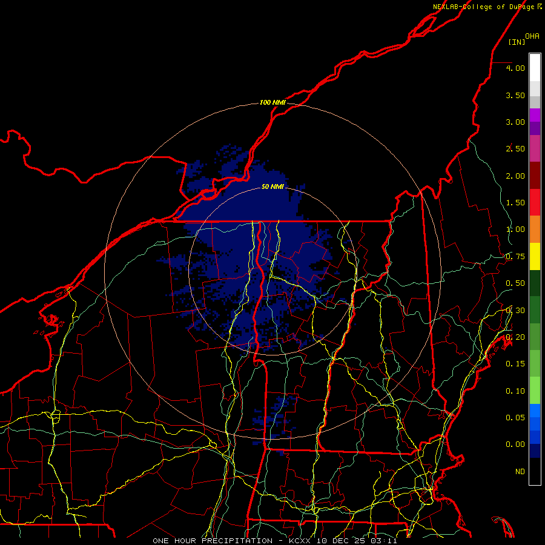This screenshot has height=545, width=545.
Task: Click the bright blue swatch near 0.05
Action: [535, 411]
